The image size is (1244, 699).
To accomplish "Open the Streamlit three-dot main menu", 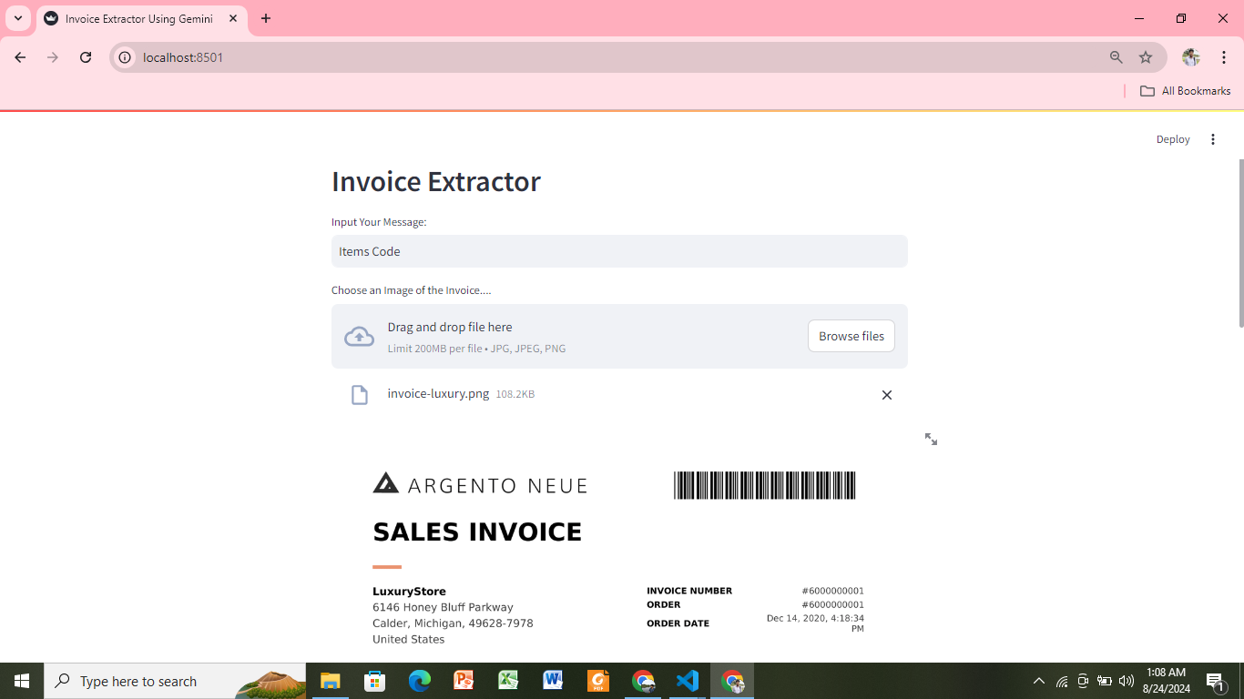I will point(1212,139).
